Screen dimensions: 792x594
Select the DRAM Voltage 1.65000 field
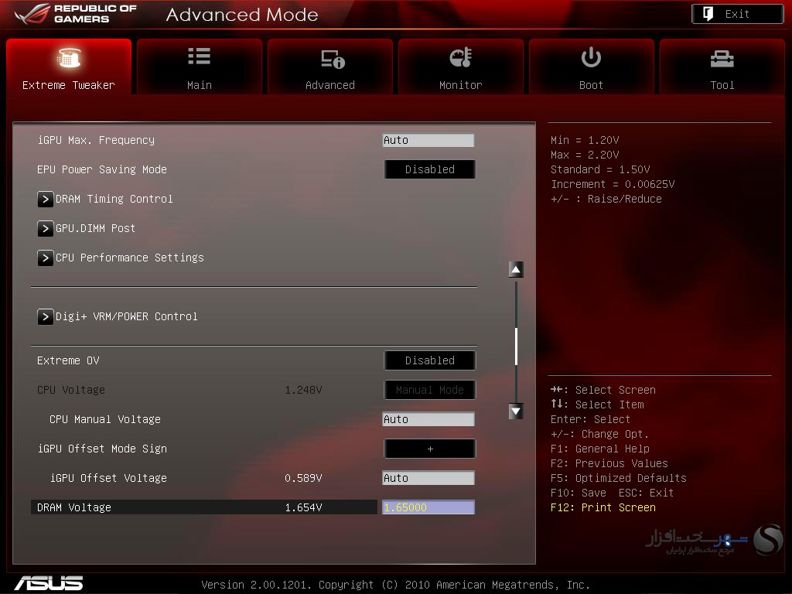[428, 507]
